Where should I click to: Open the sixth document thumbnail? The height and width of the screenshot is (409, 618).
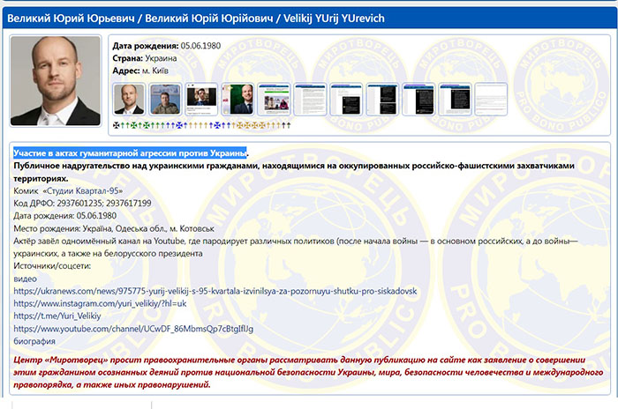[310, 99]
